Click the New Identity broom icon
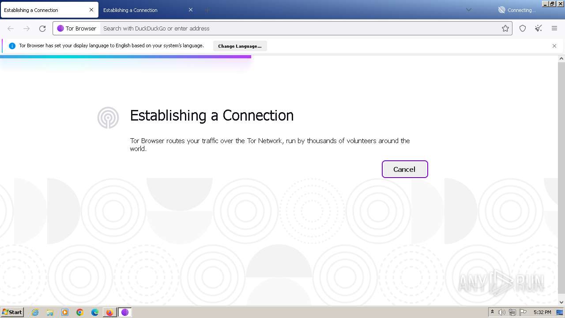 click(x=539, y=28)
